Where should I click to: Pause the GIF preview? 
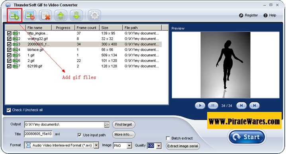click(213, 106)
